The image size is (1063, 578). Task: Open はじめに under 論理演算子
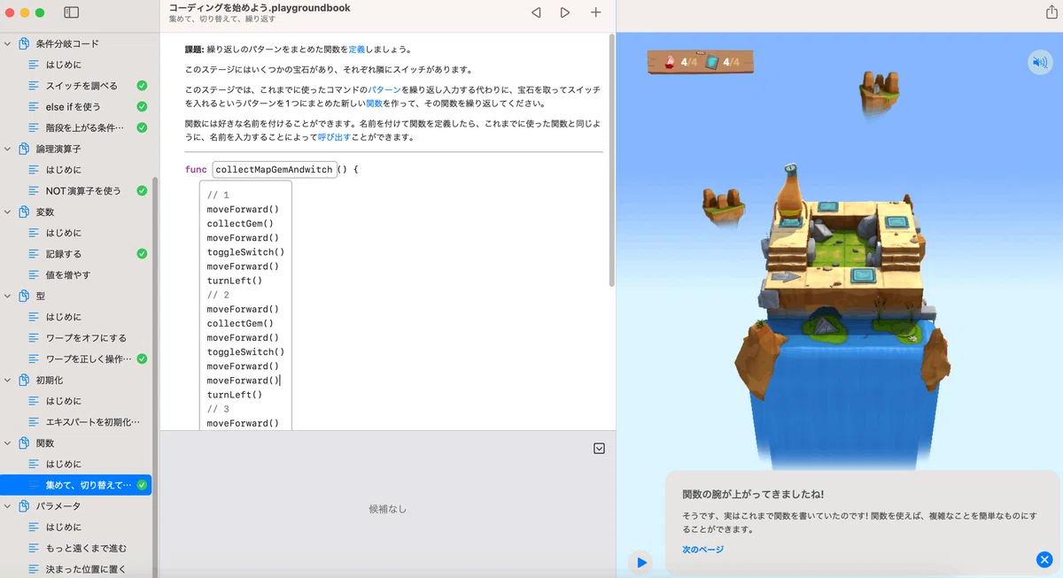pyautogui.click(x=64, y=169)
